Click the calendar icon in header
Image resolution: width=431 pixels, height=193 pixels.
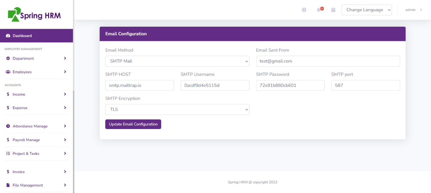[333, 10]
